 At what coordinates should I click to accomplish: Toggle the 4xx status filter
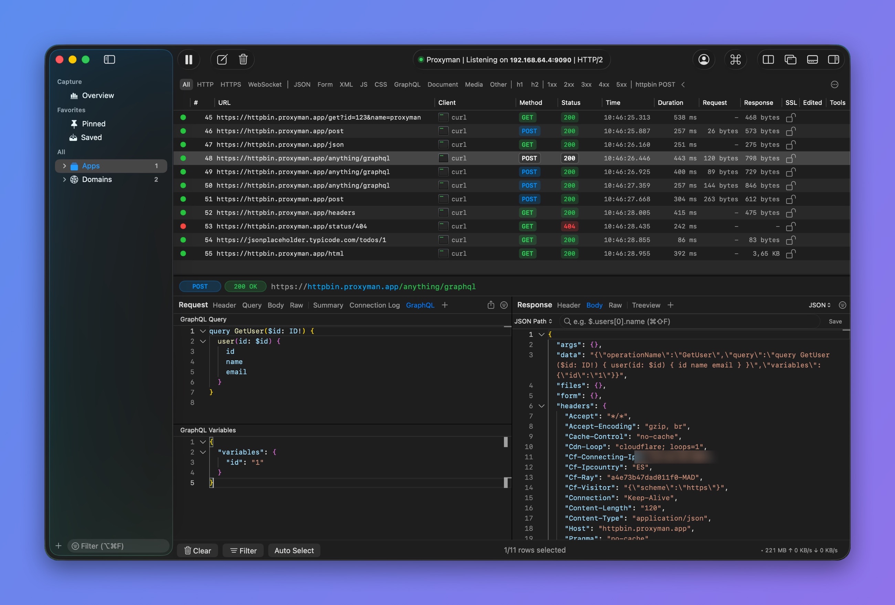(x=603, y=84)
